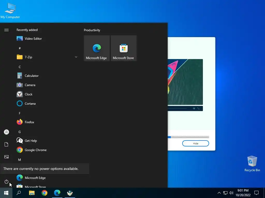
Task: Show hidden system tray icons
Action: click(219, 193)
